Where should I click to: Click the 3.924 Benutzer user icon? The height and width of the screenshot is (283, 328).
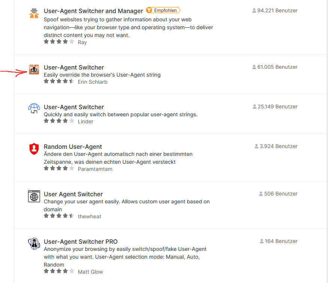[256, 146]
